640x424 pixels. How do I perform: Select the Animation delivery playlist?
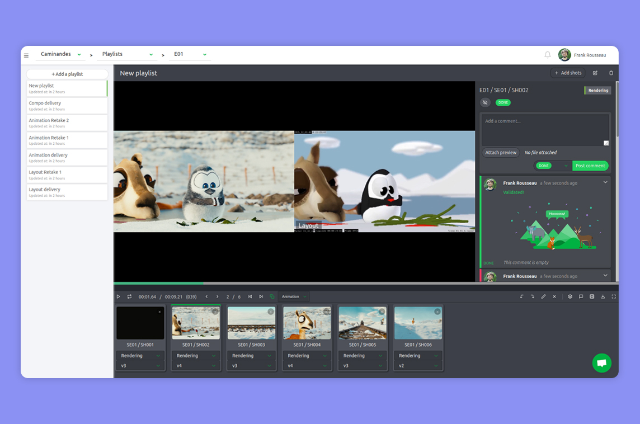click(67, 158)
